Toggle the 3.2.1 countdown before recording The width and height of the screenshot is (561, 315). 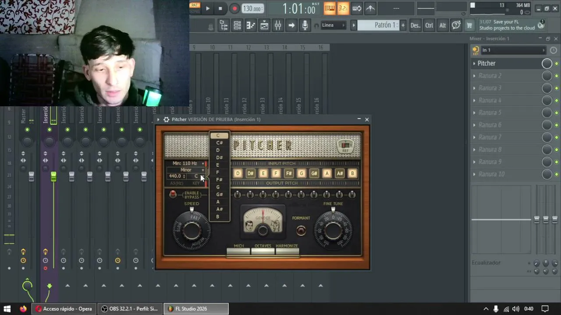[343, 8]
